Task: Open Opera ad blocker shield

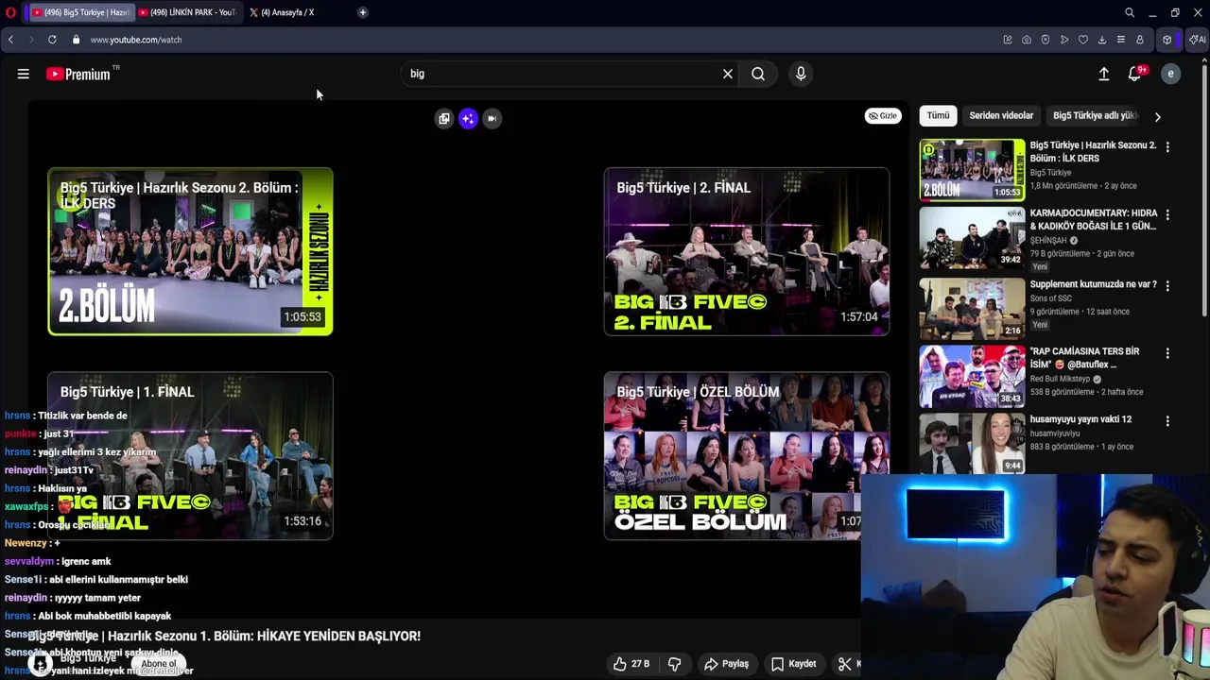Action: click(x=1046, y=40)
